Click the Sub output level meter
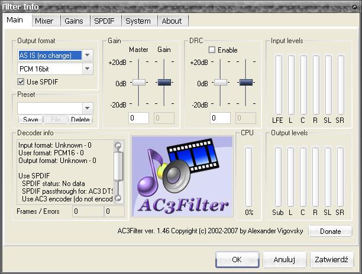This screenshot has height=274, width=362. 278,177
